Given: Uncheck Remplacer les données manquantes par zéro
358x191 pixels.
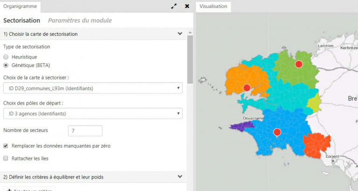Looking at the screenshot, I should coord(6,146).
